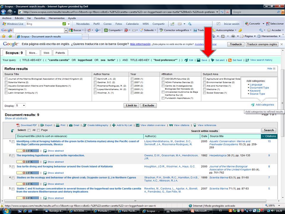This screenshot has height=214, width=285.
Task: Click the printer icon in IE command bar
Action: click(x=233, y=36)
